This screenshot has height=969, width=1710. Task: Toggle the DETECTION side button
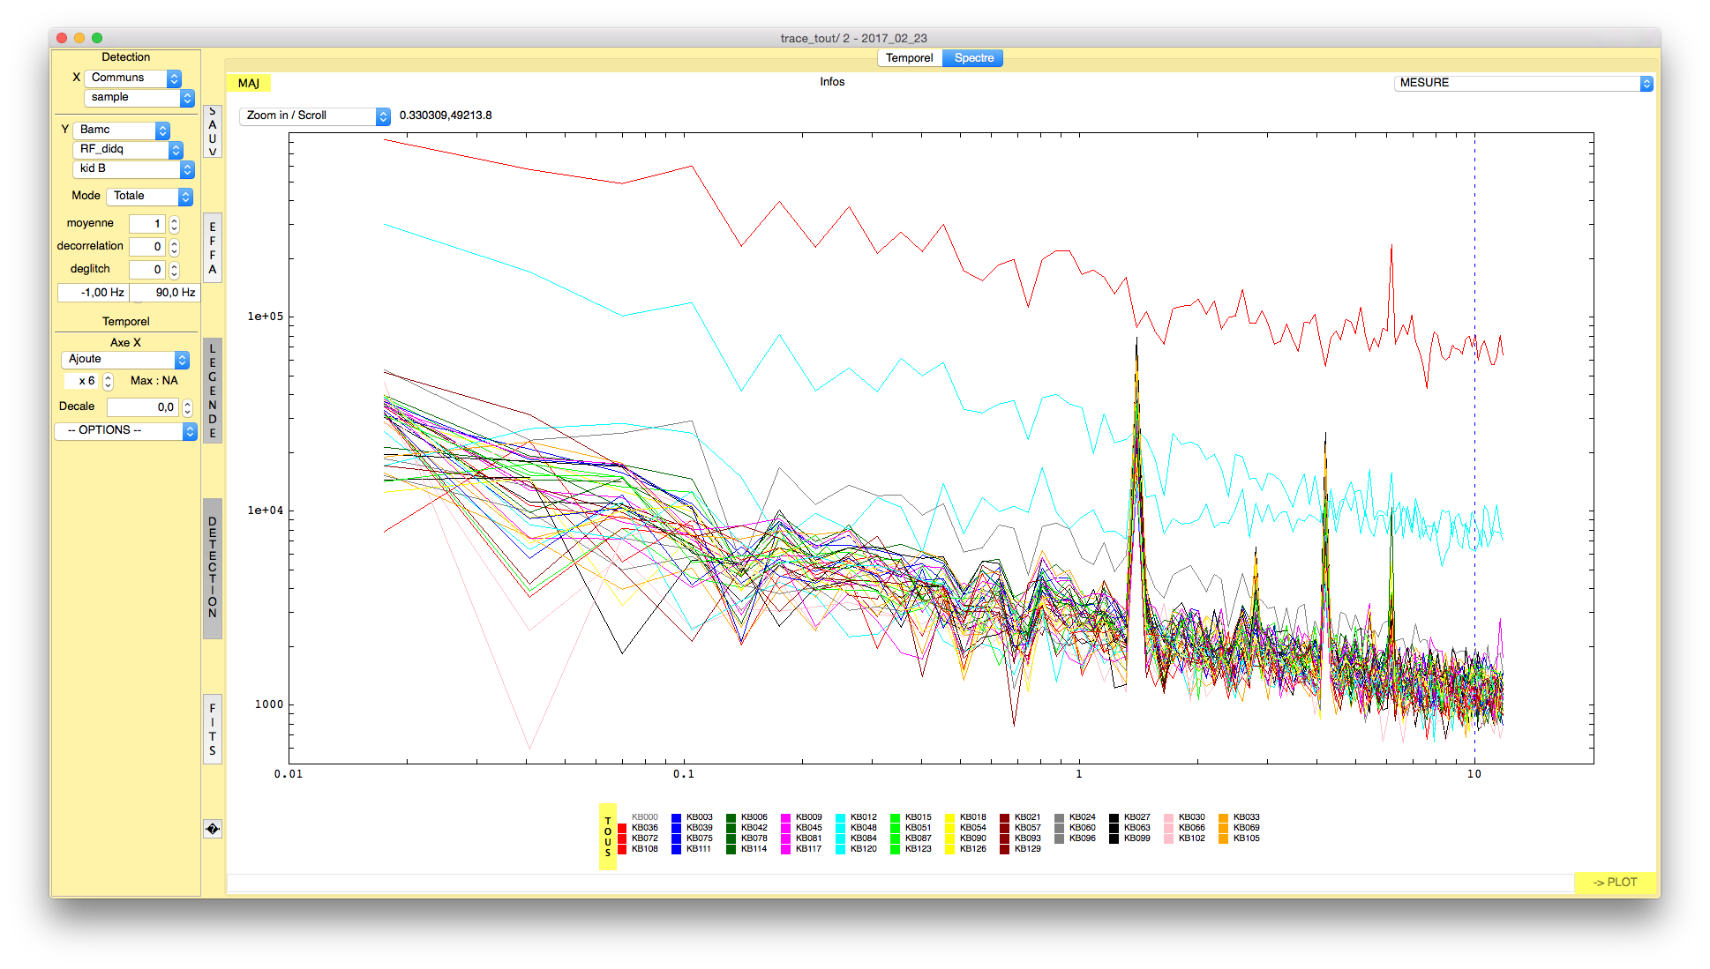pos(212,568)
